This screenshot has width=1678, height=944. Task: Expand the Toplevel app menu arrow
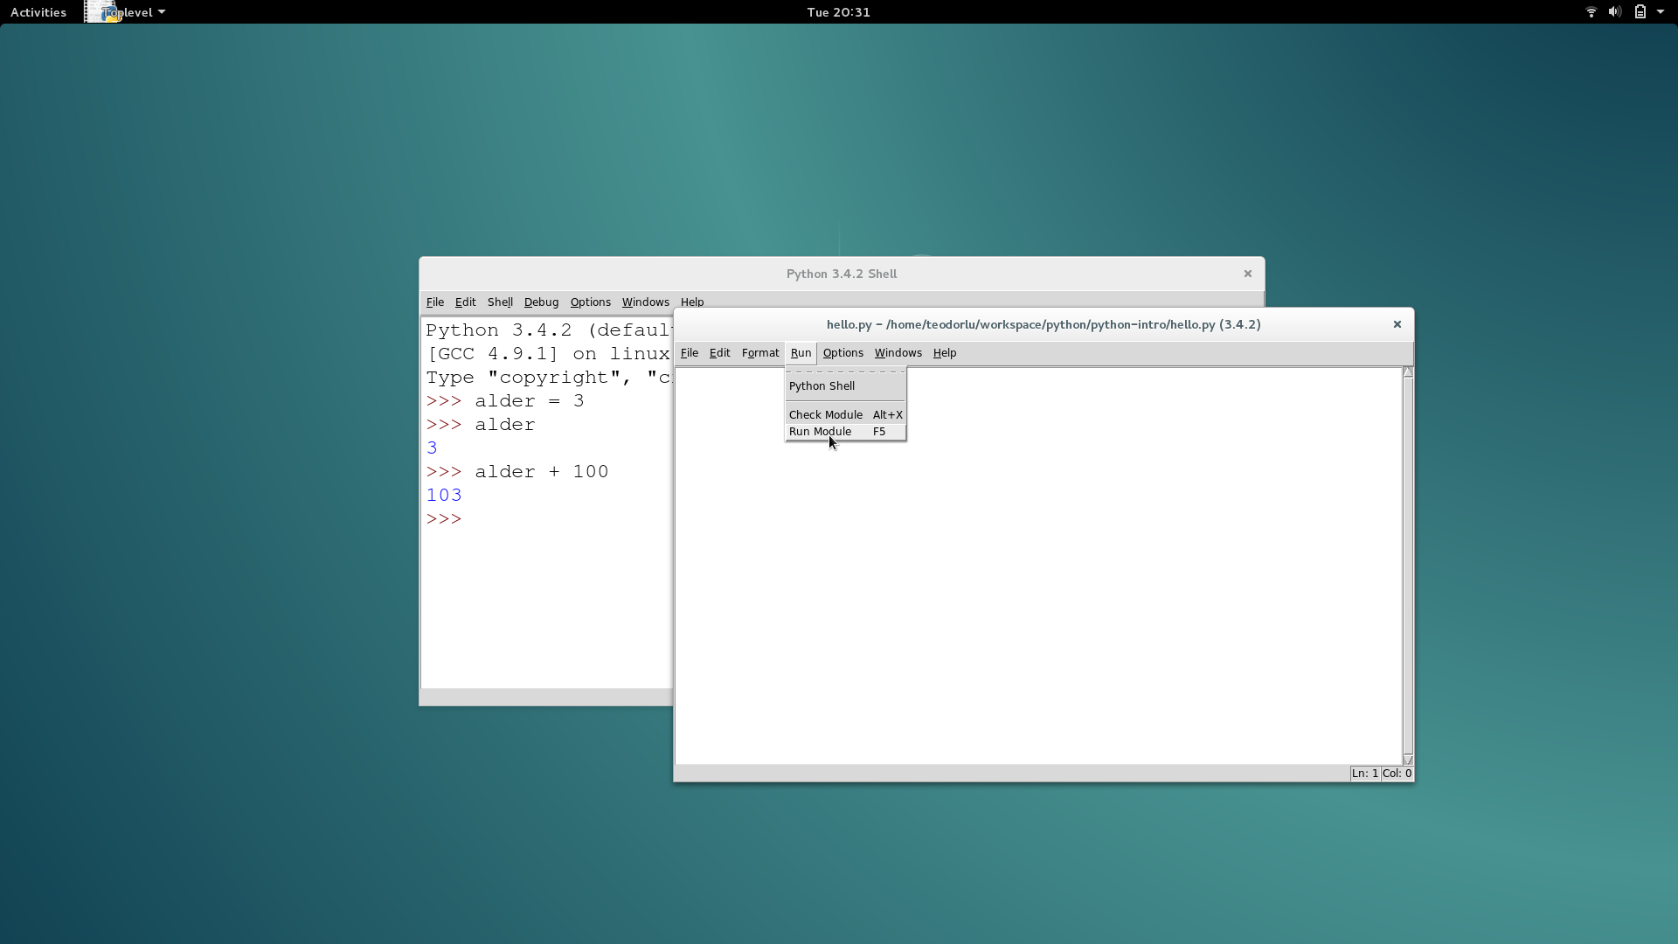(x=162, y=12)
